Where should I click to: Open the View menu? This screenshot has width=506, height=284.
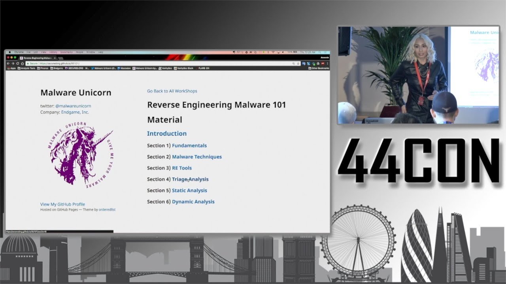(x=43, y=52)
